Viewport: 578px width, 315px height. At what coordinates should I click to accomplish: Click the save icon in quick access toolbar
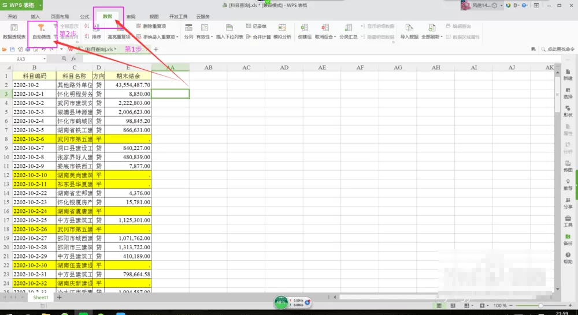12,49
